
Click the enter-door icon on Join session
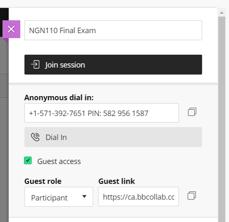point(36,65)
